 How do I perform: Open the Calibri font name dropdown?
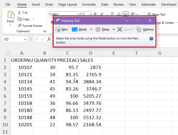tap(79, 14)
